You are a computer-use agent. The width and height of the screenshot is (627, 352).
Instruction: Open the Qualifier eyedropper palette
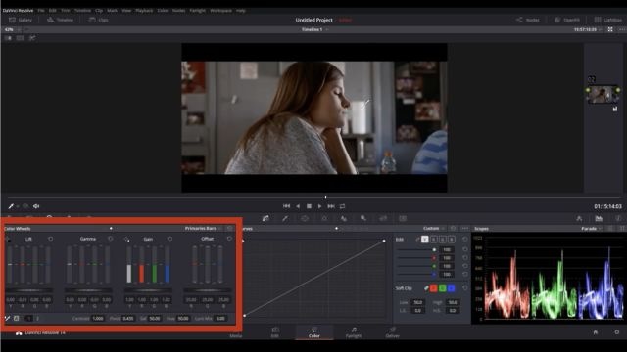click(x=285, y=218)
